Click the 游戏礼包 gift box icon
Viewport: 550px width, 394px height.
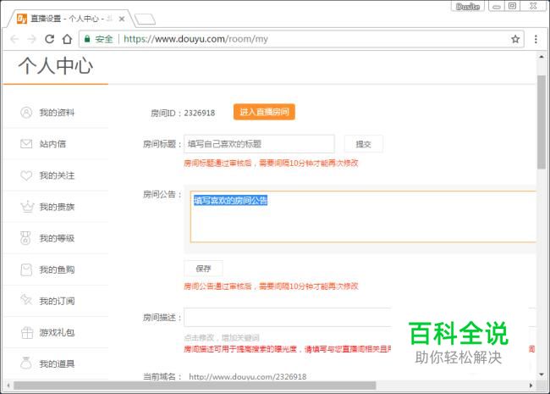27,332
